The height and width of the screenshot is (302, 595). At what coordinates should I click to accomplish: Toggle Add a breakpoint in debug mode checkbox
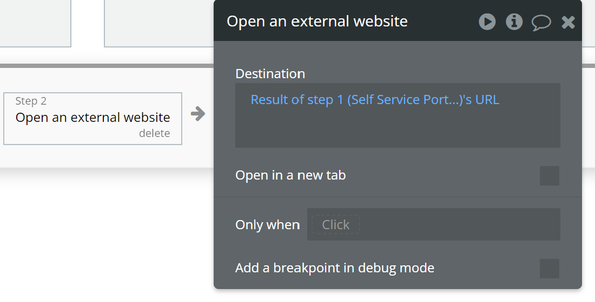coord(549,269)
